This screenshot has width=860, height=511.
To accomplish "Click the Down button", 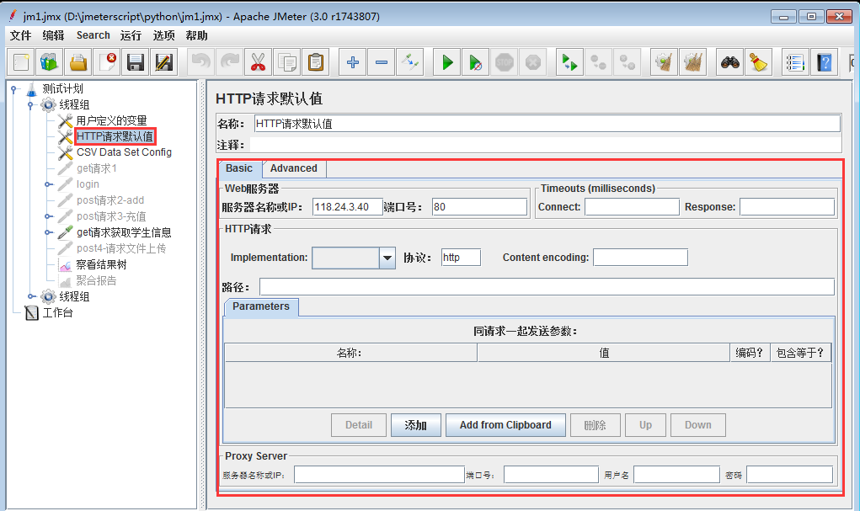I will click(697, 425).
